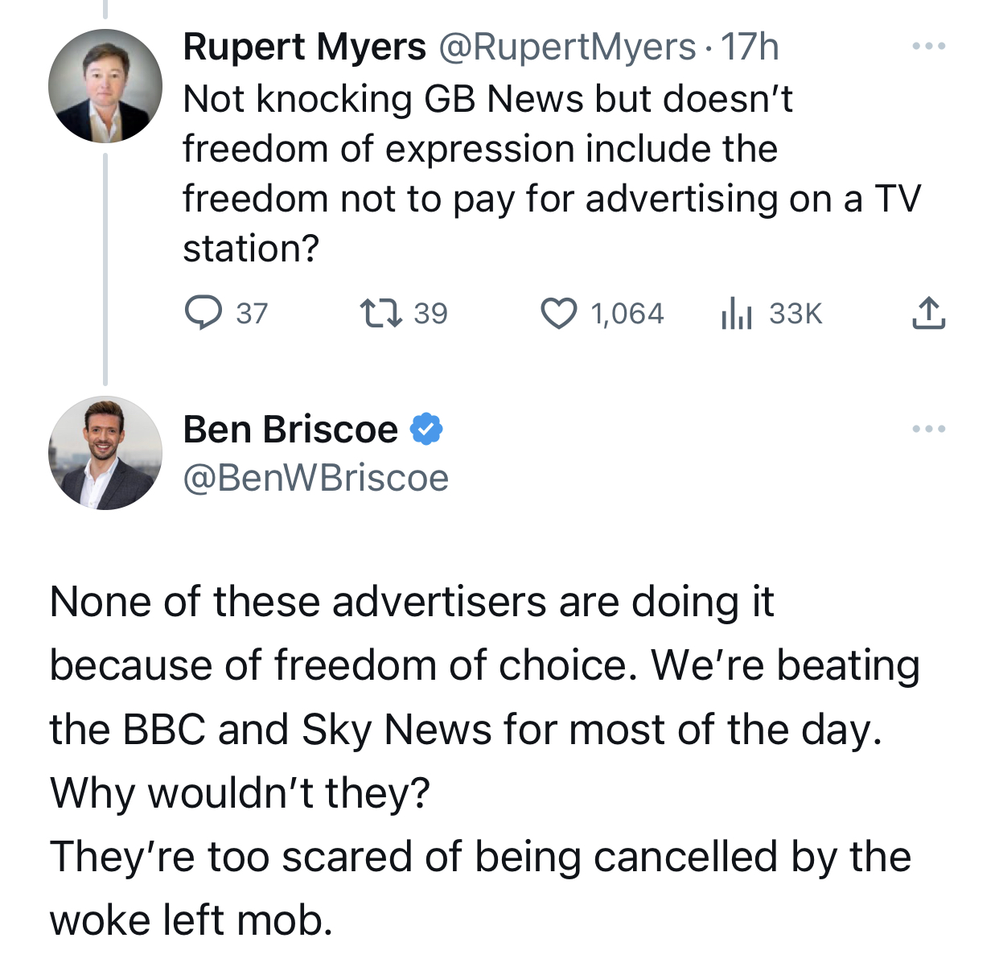
Task: Show the 37 replies count
Action: [x=252, y=313]
